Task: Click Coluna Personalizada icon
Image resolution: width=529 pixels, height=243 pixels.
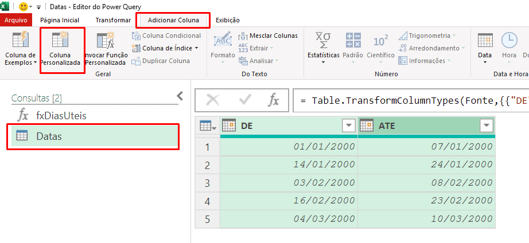Action: (60, 40)
